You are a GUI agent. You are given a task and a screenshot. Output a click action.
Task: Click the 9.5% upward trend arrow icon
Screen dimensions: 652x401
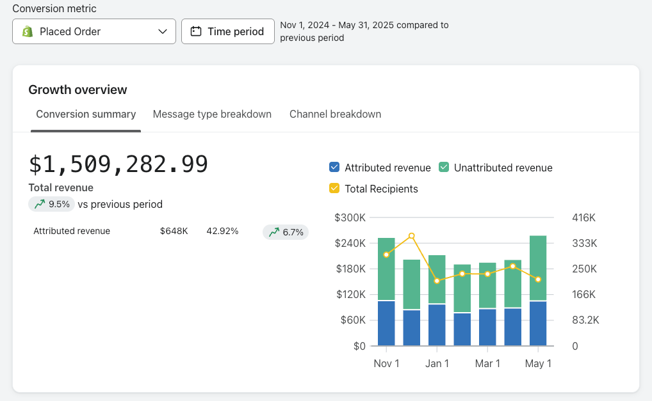(40, 205)
